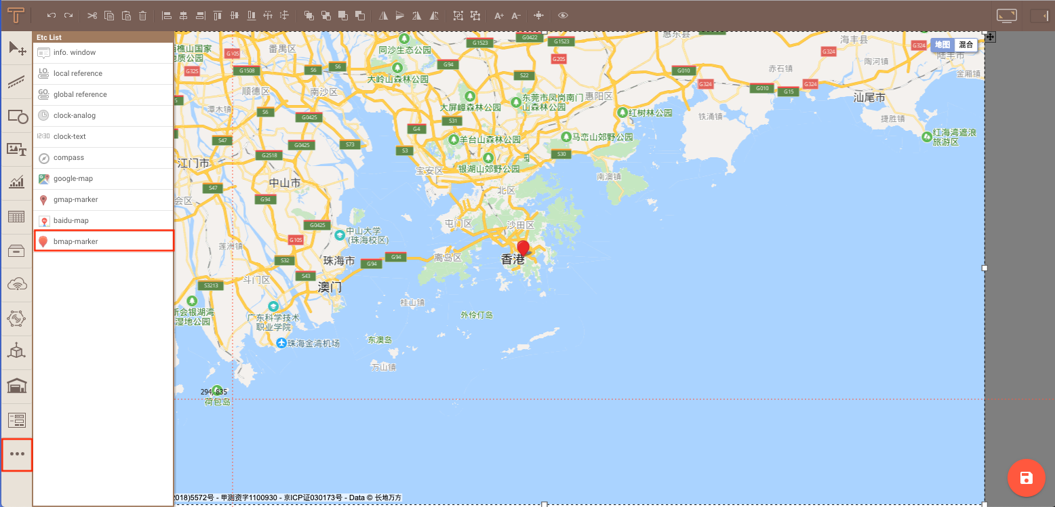Viewport: 1055px width, 507px height.
Task: Flip selection vertically
Action: tap(400, 15)
